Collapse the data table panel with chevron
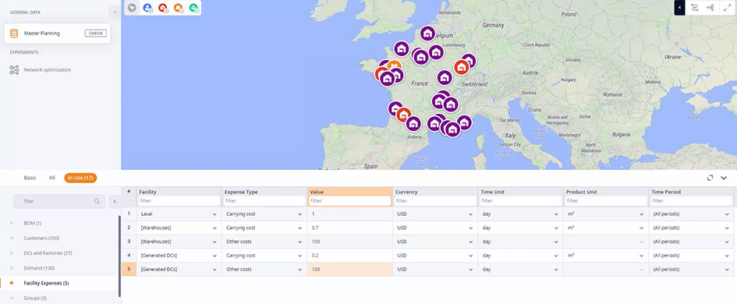This screenshot has width=737, height=304. pyautogui.click(x=724, y=178)
